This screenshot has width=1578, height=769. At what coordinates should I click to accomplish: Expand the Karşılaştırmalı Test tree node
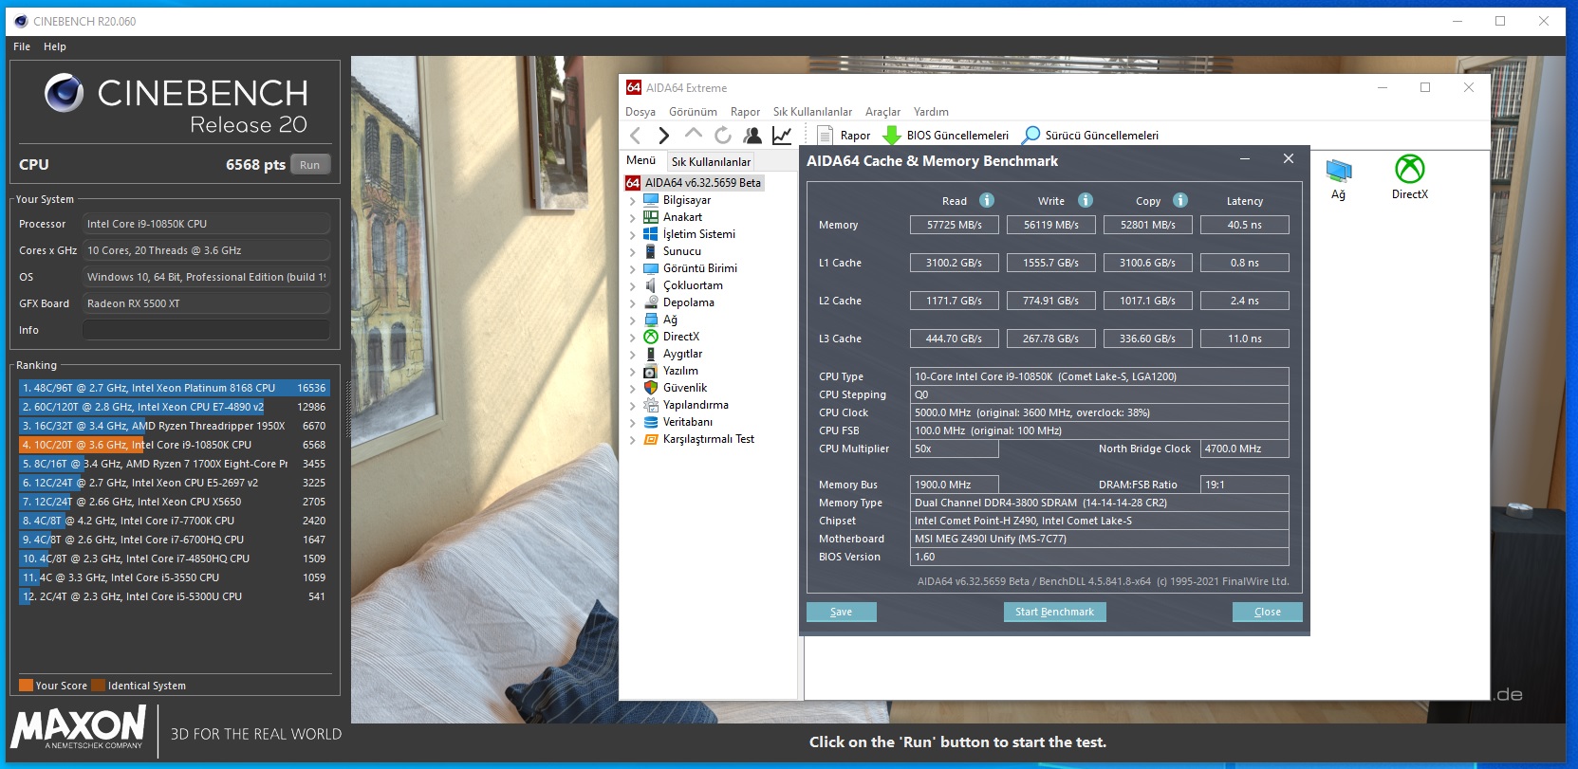633,440
